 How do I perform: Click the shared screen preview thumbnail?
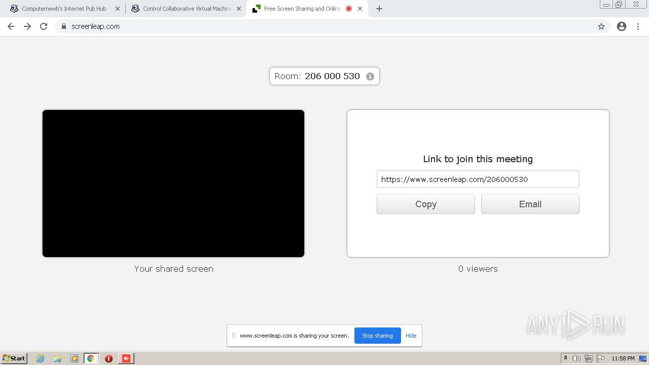[173, 184]
